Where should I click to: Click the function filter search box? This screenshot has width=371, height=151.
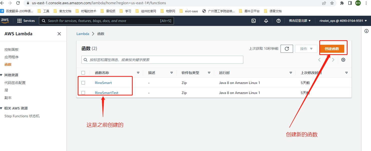162,60
